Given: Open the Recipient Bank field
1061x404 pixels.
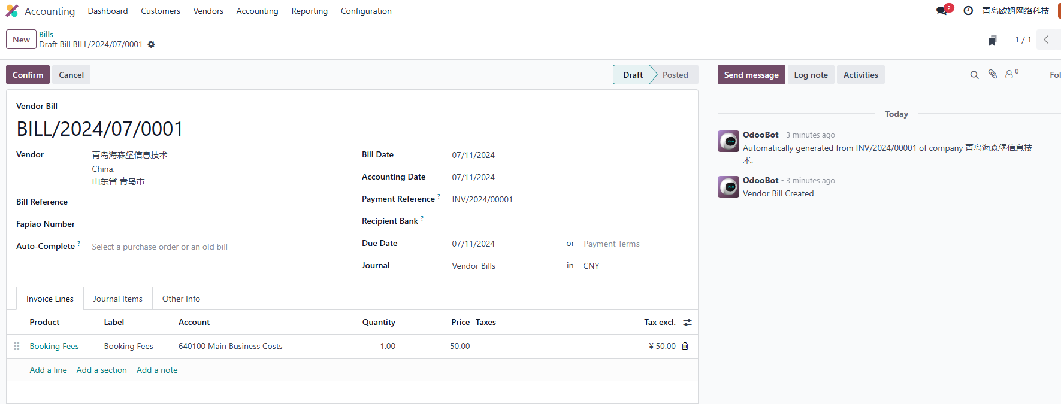Looking at the screenshot, I should click(569, 221).
